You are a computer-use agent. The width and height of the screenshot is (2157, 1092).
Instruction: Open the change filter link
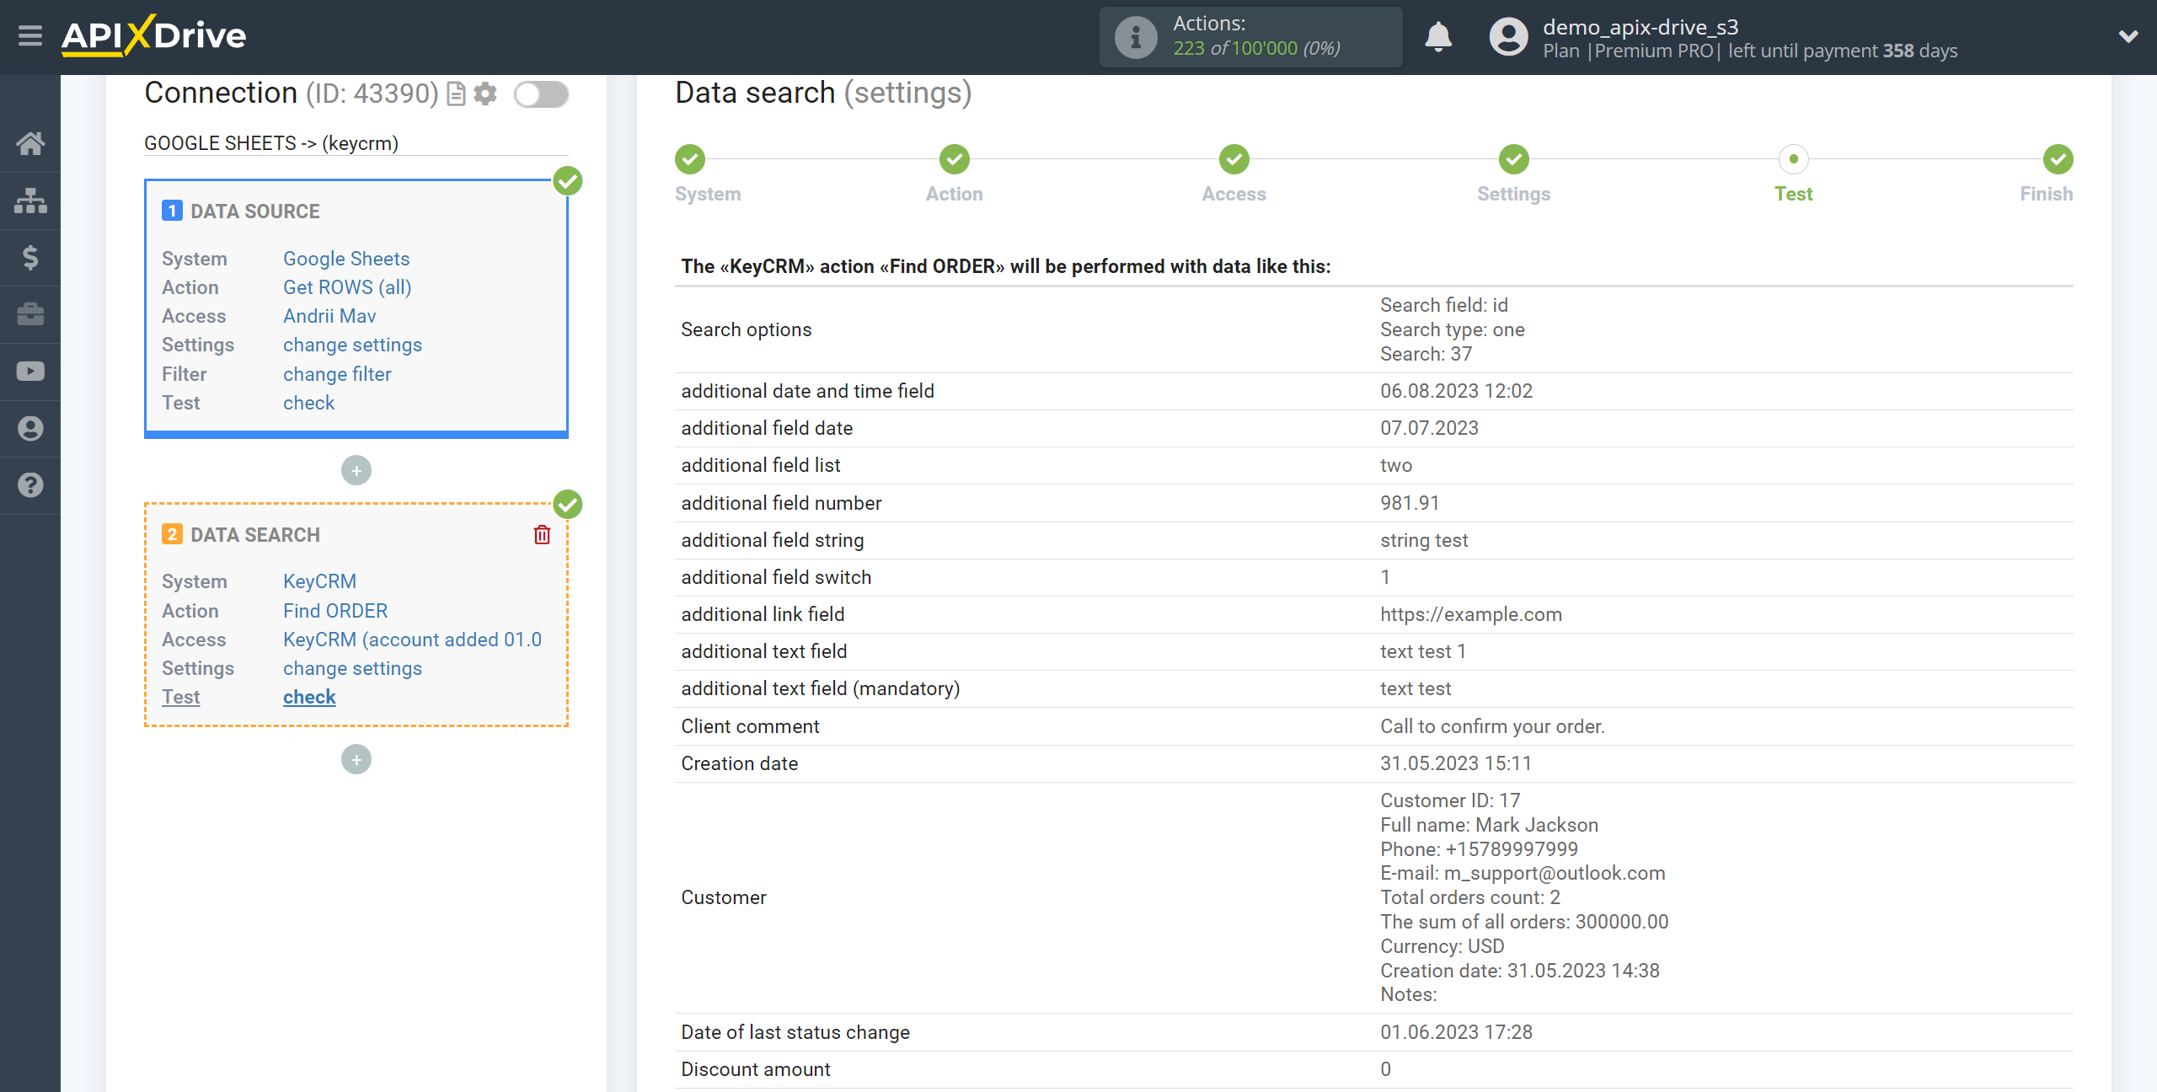(x=337, y=374)
